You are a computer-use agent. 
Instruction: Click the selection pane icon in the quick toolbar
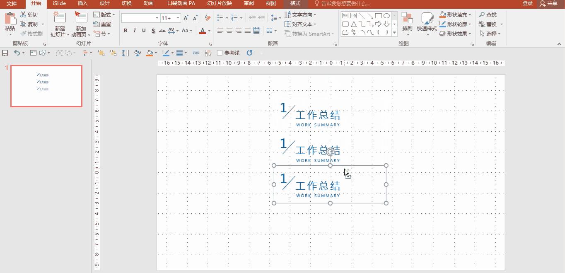pyautogui.click(x=208, y=53)
